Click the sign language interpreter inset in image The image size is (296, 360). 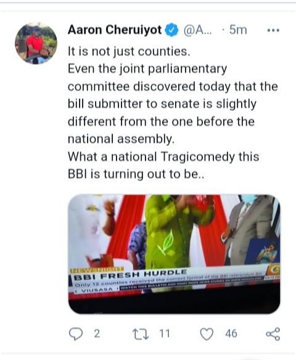264,250
